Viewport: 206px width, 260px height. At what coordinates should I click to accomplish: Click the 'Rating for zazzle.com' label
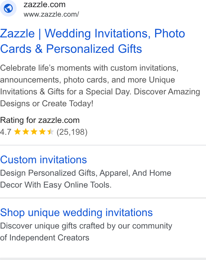tap(40, 120)
